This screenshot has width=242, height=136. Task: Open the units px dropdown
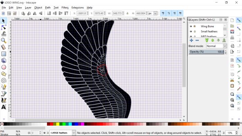tap(156, 13)
